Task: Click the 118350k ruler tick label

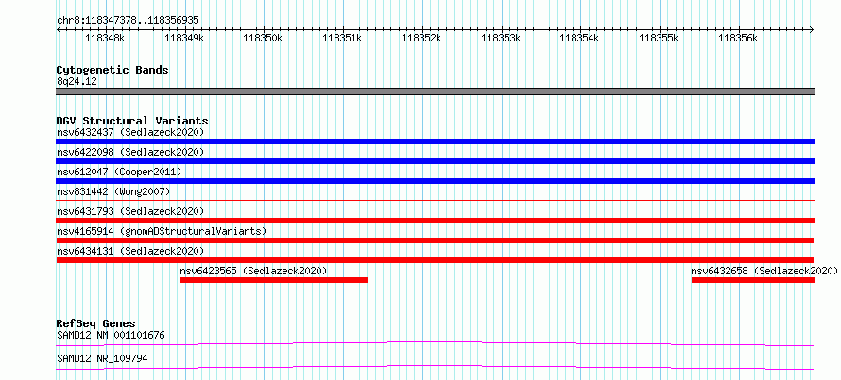Action: tap(263, 38)
